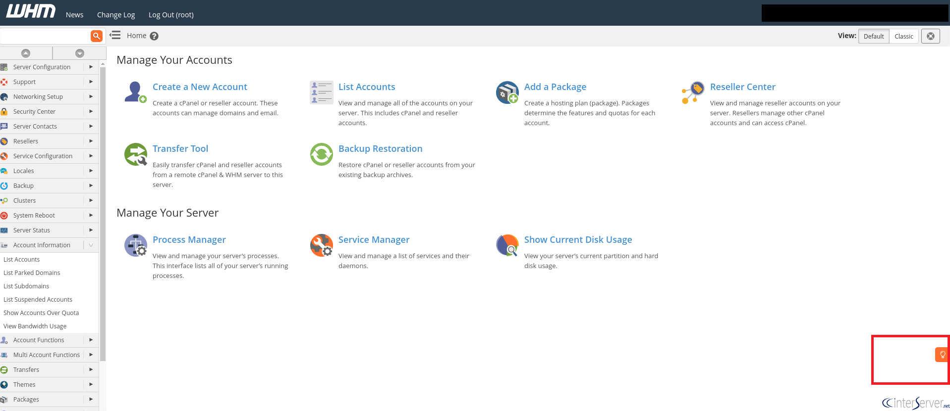The image size is (950, 411).
Task: Open List Subdomains in sidebar
Action: point(26,286)
